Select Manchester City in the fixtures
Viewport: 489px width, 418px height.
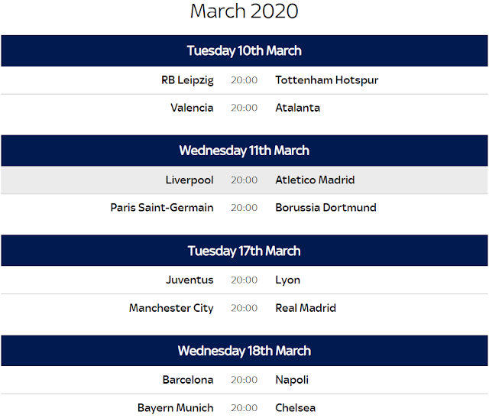coord(171,308)
